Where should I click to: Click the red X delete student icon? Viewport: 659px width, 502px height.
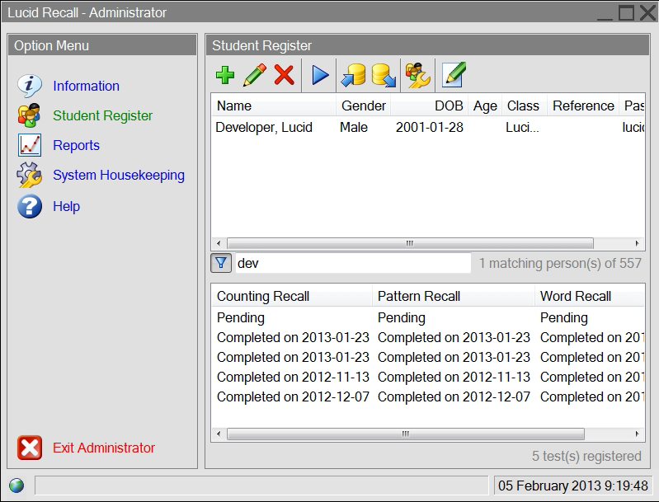coord(284,75)
